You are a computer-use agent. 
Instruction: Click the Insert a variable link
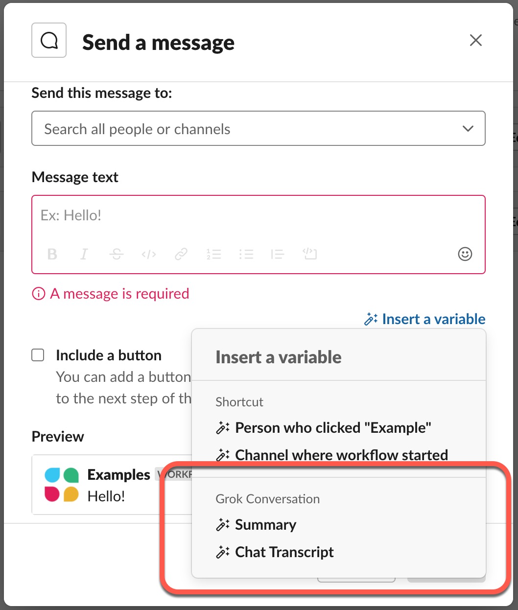(424, 319)
